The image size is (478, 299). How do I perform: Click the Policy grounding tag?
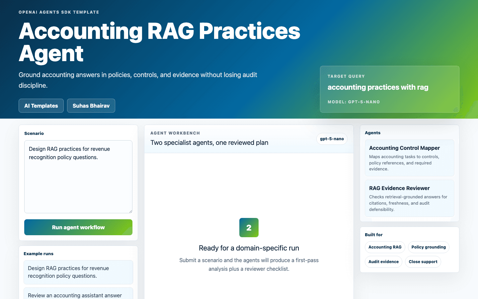[x=429, y=247]
